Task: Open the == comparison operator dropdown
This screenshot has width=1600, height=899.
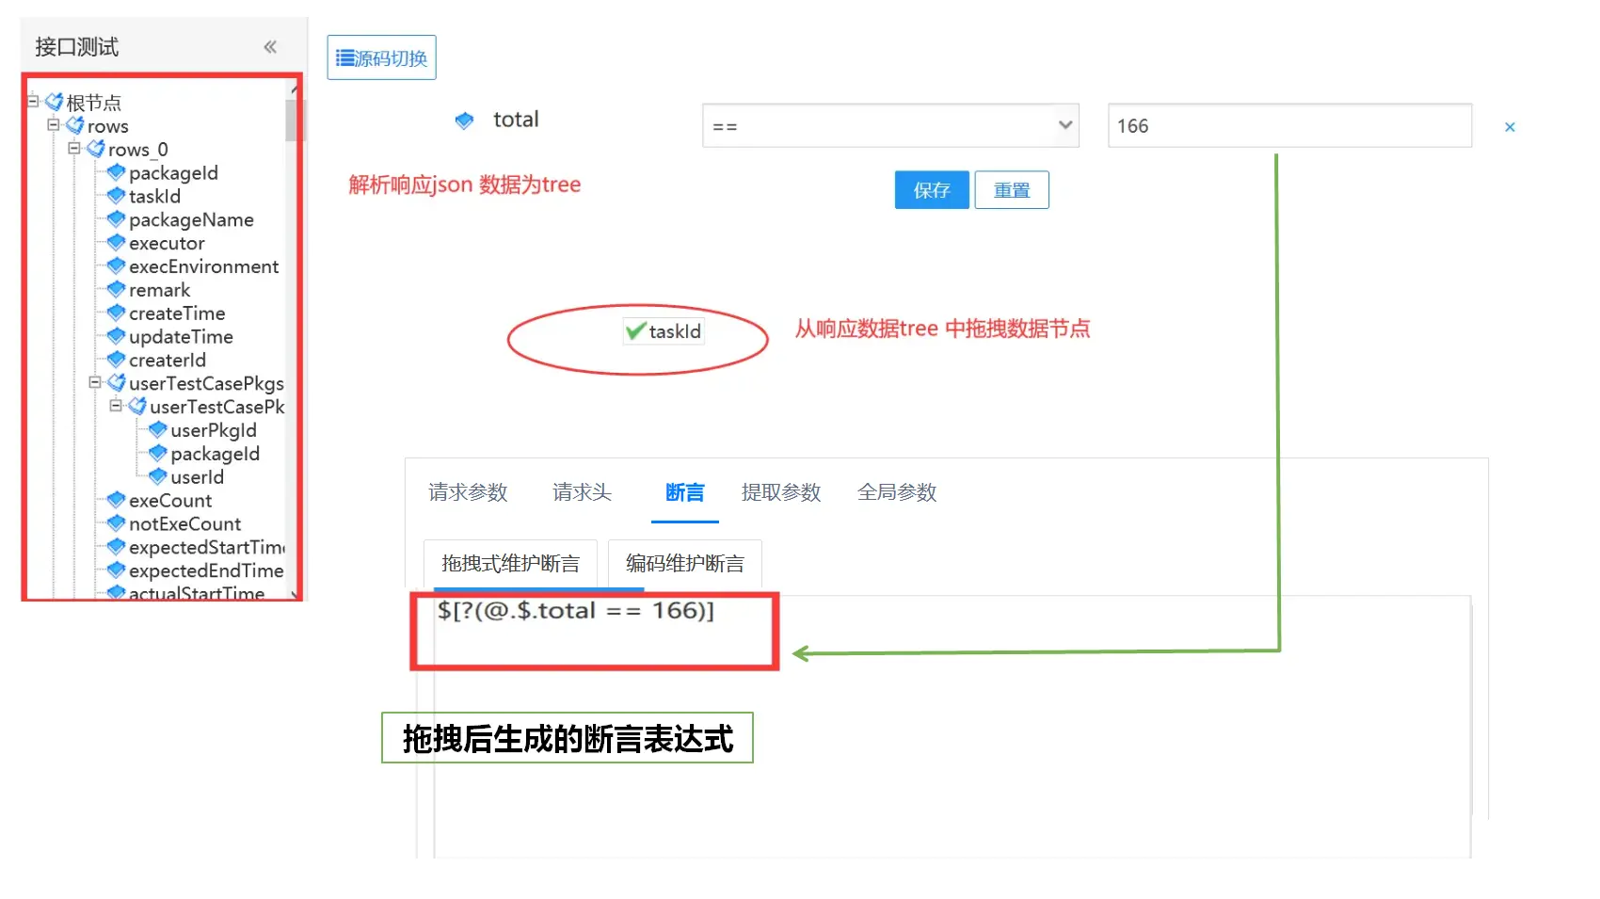Action: pos(890,125)
